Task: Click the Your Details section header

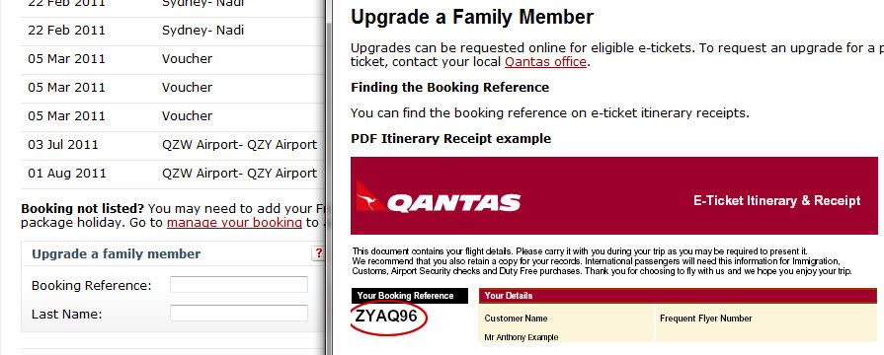Action: pos(678,296)
